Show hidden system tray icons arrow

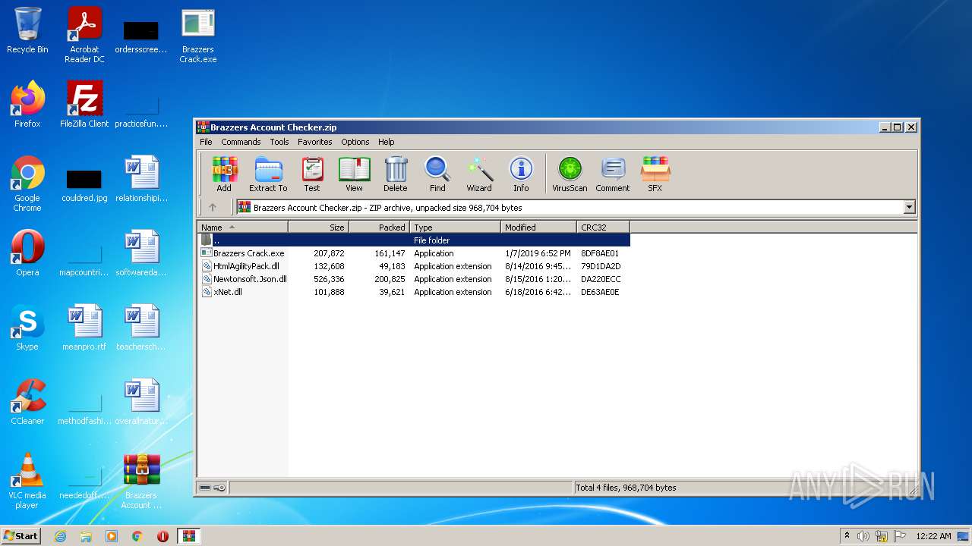tap(847, 536)
